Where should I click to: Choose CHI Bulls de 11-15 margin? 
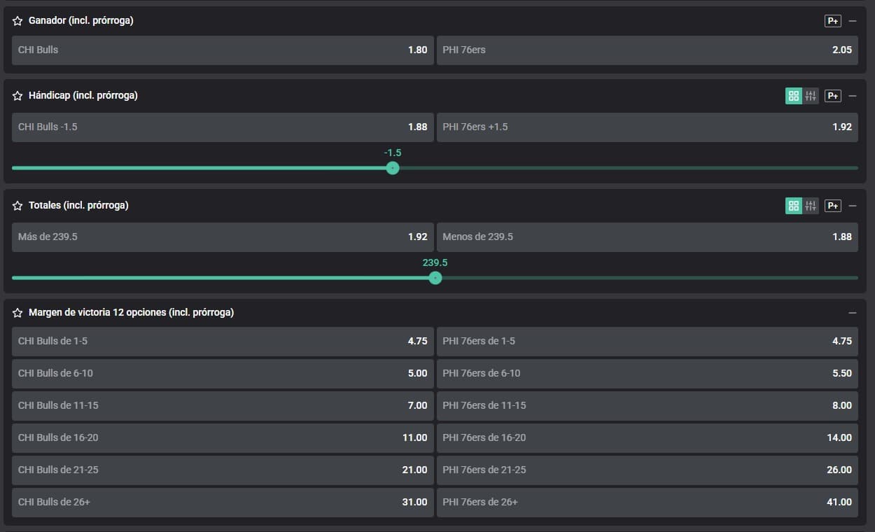click(223, 406)
